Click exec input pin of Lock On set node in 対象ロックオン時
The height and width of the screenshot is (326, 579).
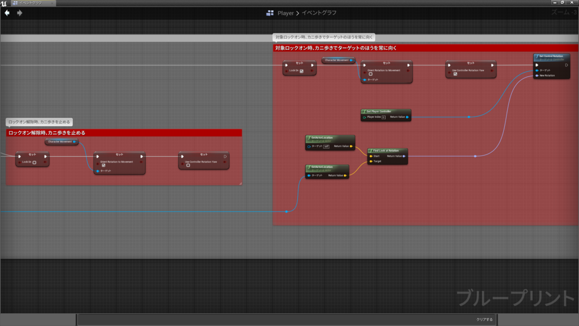tap(287, 65)
